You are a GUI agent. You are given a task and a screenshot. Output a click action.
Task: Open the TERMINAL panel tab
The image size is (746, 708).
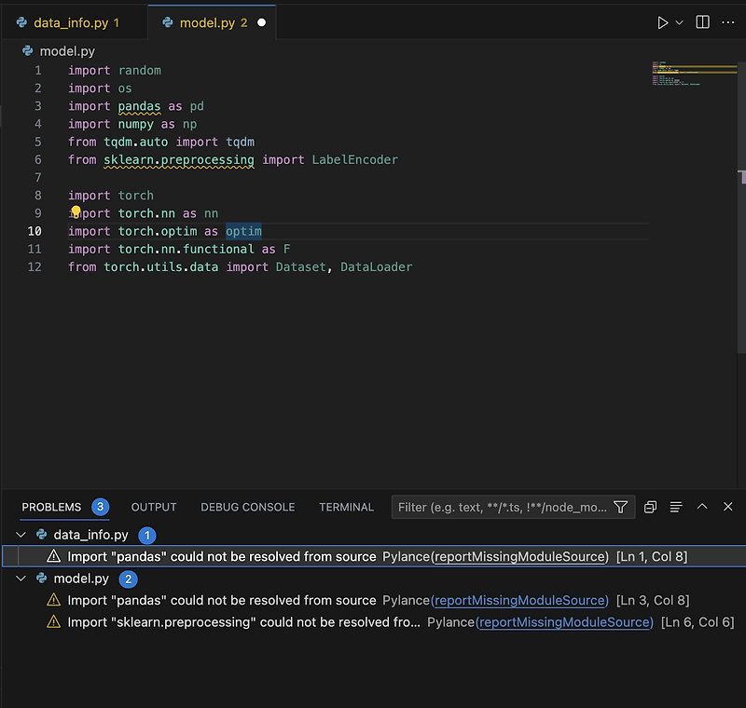(x=346, y=507)
